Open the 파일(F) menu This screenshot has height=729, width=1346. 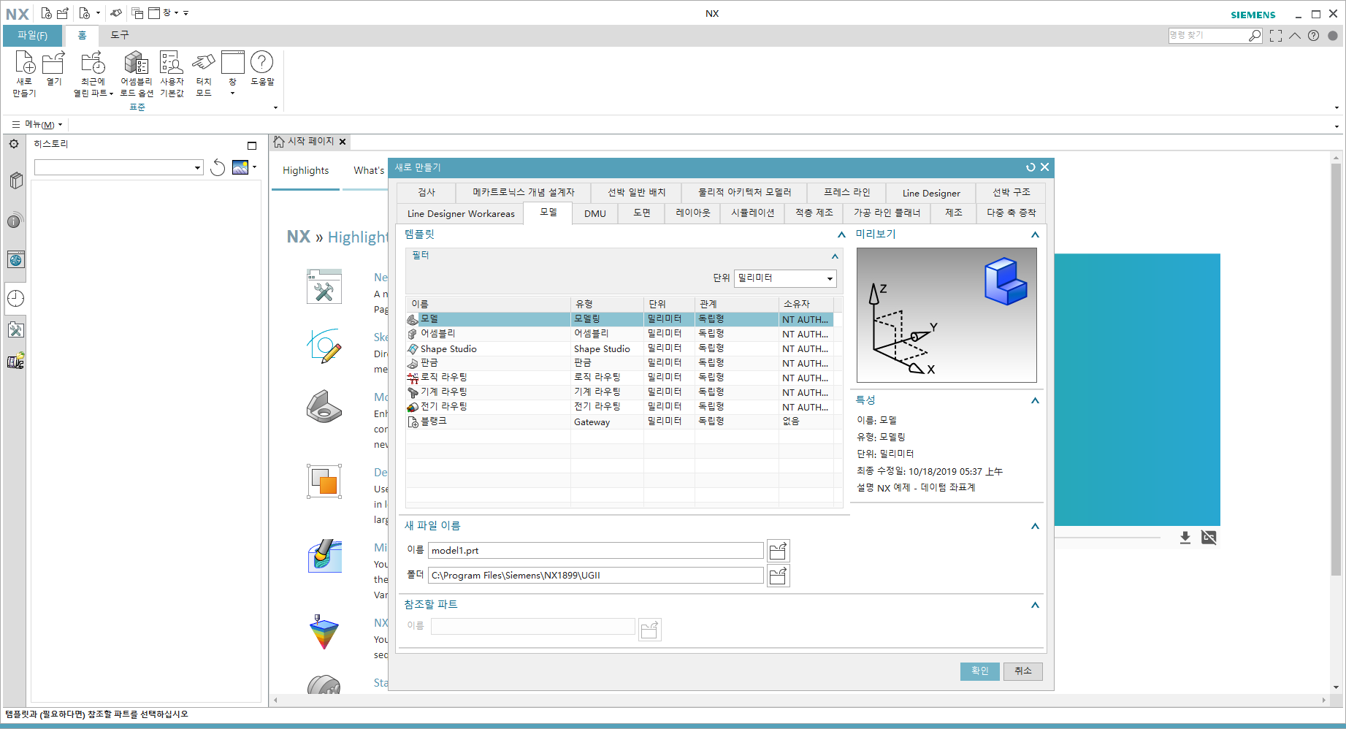(33, 35)
